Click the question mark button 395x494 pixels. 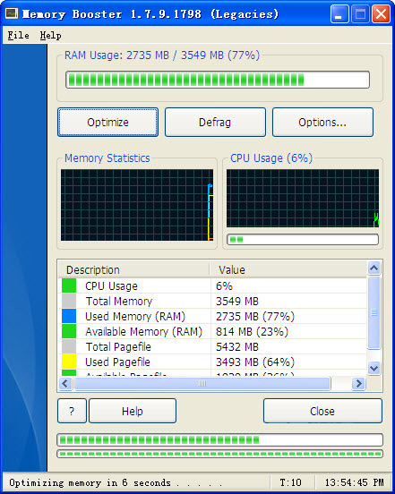point(72,411)
